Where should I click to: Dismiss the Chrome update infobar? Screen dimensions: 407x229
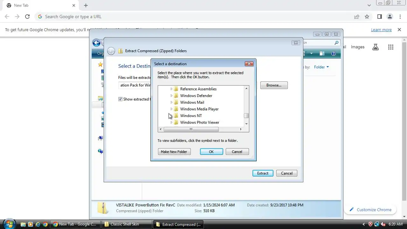click(x=399, y=30)
